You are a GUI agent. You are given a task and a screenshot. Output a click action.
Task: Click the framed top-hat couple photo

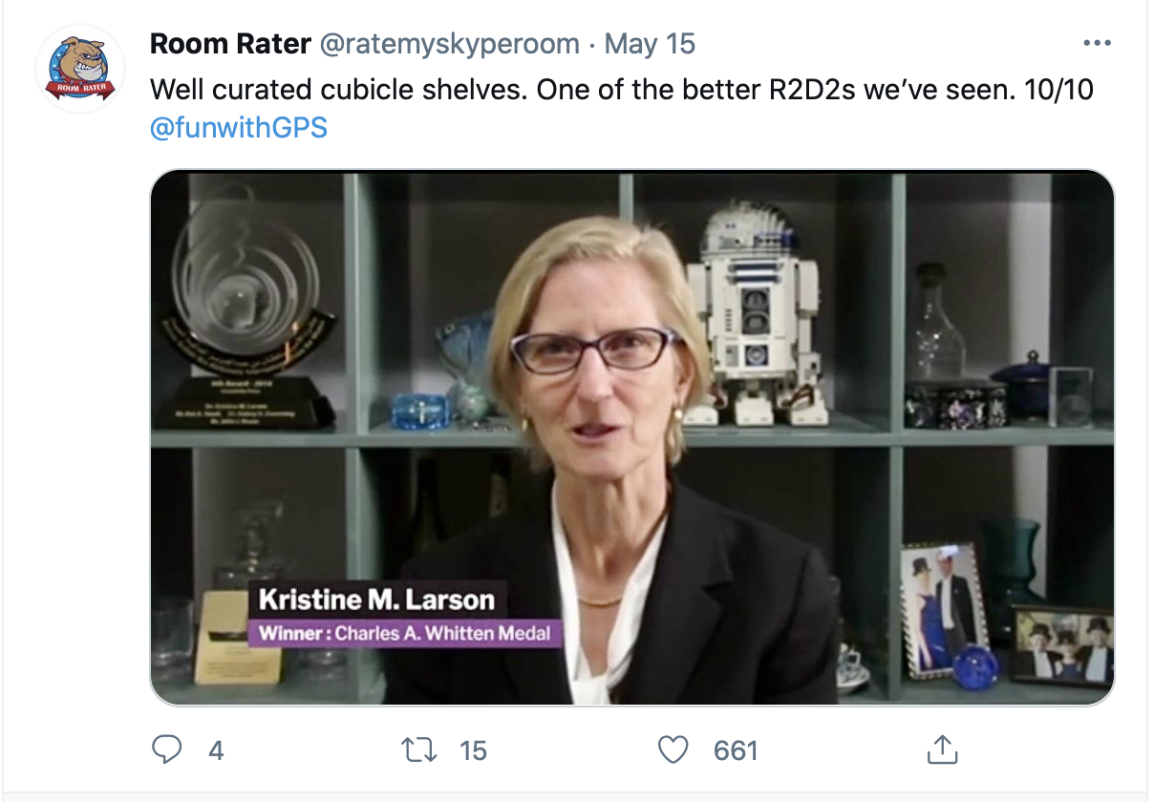944,608
